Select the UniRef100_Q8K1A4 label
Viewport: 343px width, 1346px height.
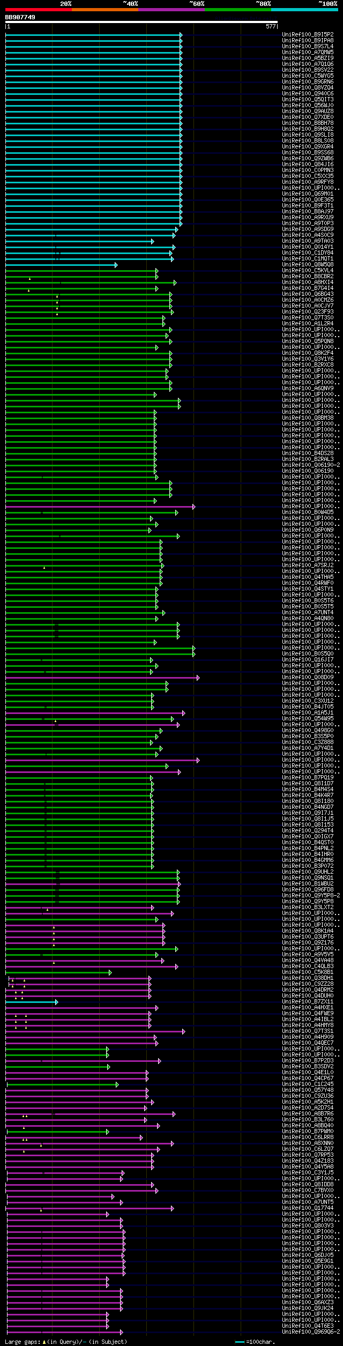tap(308, 931)
